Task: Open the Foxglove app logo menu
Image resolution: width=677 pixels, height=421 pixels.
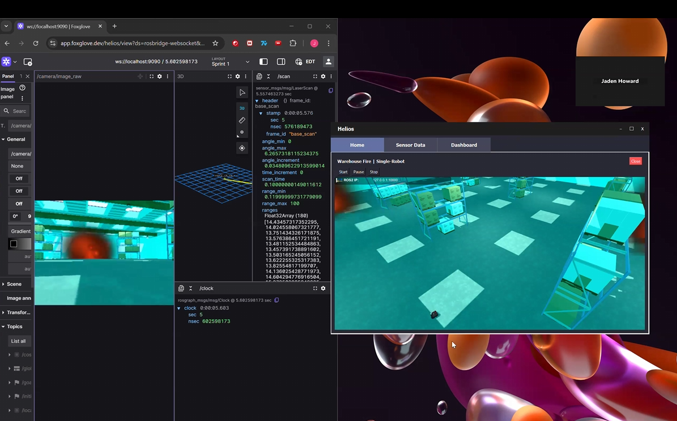Action: [x=6, y=62]
